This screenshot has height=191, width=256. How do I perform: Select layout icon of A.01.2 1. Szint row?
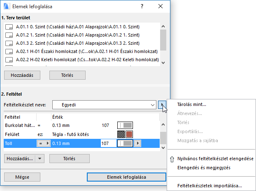[x=9, y=35]
